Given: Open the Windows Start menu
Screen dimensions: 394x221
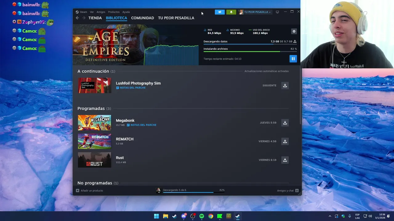Looking at the screenshot, I should [156, 216].
